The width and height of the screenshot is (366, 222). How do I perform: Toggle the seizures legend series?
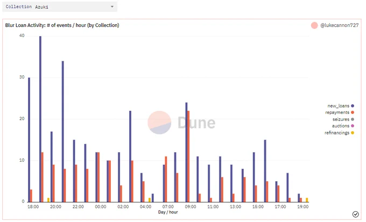pos(343,119)
